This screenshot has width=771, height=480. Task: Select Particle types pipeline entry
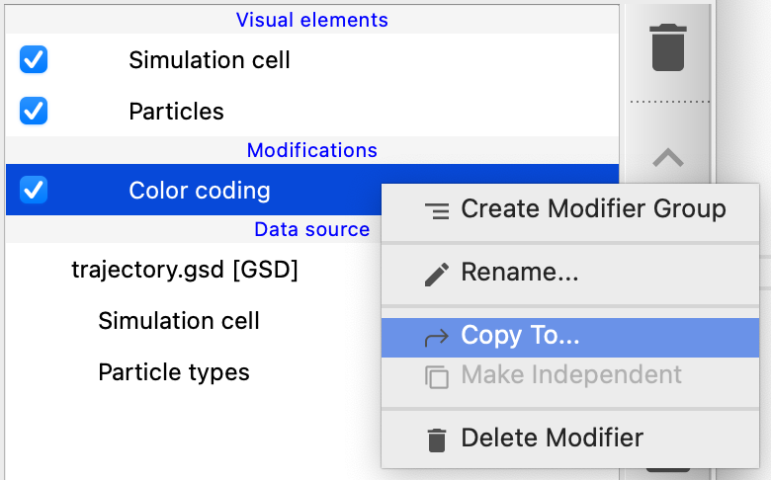[174, 372]
